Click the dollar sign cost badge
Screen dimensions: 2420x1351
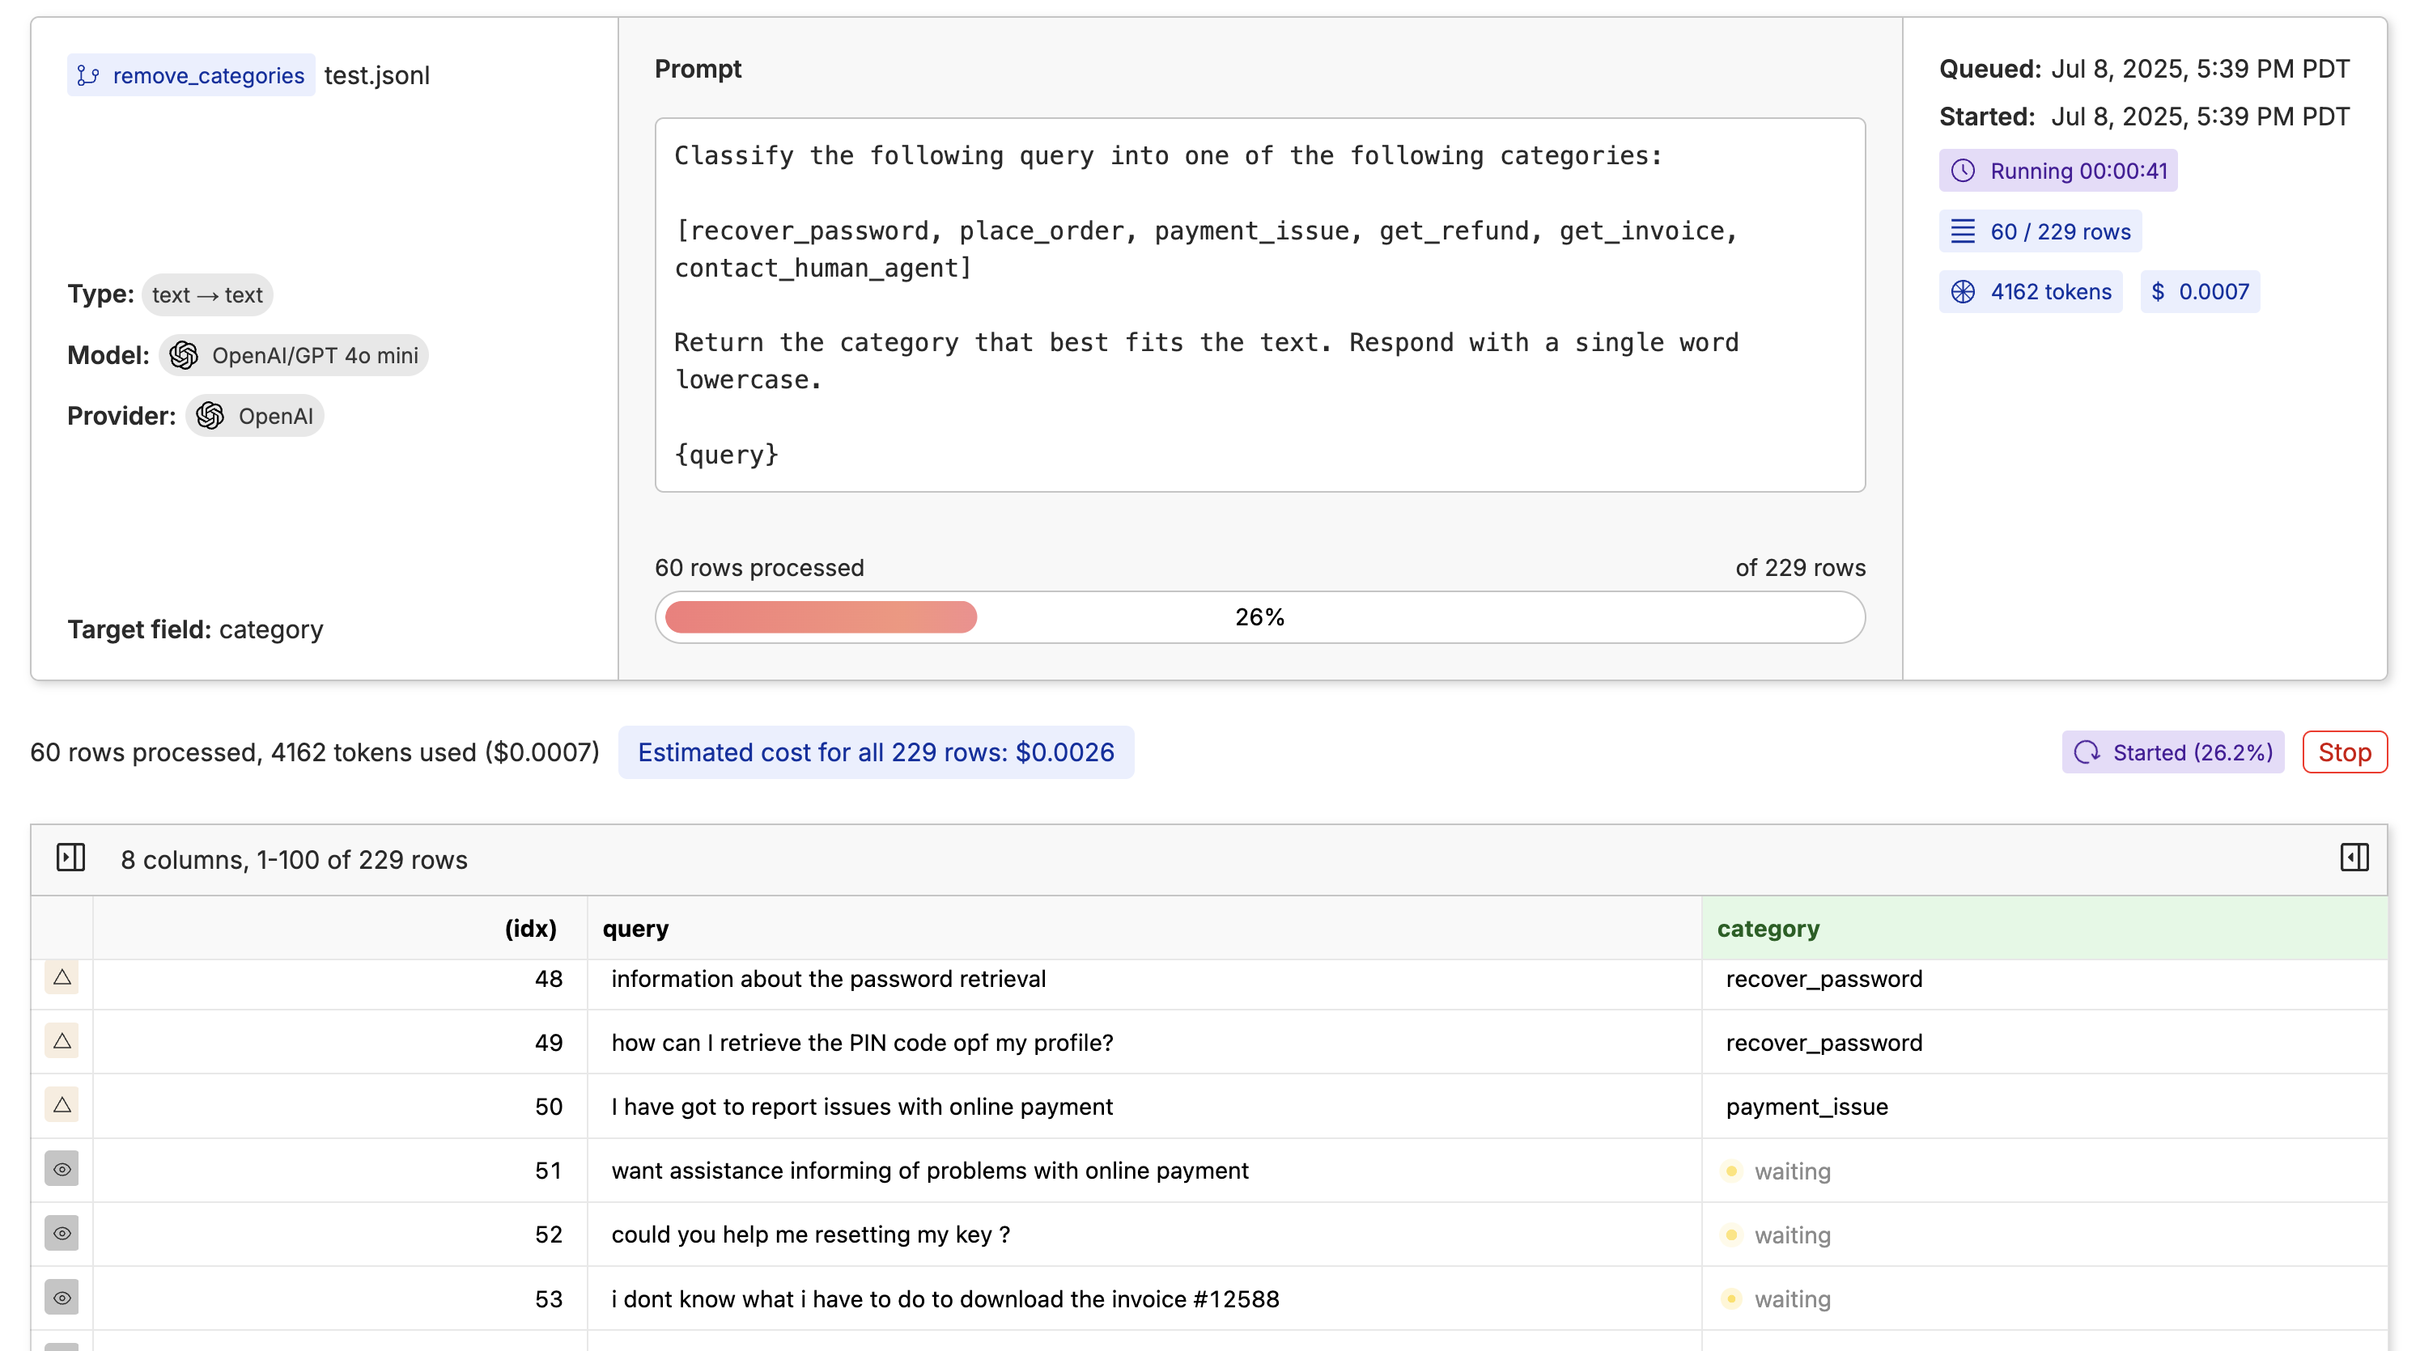[2199, 292]
